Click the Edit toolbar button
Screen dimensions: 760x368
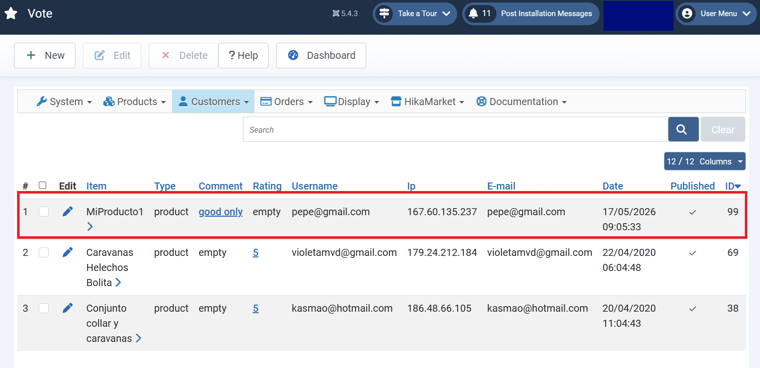tap(112, 55)
